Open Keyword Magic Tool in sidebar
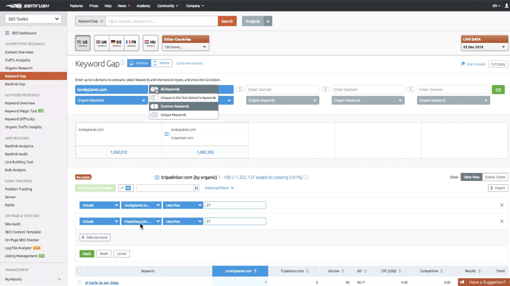Image resolution: width=510 pixels, height=286 pixels. (x=21, y=111)
